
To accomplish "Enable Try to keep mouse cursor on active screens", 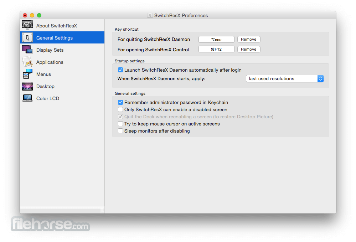I will 120,124.
